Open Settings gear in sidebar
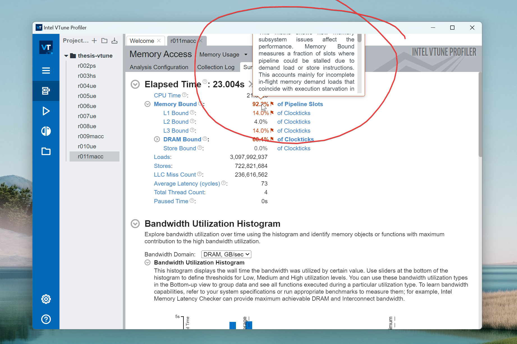 click(46, 299)
